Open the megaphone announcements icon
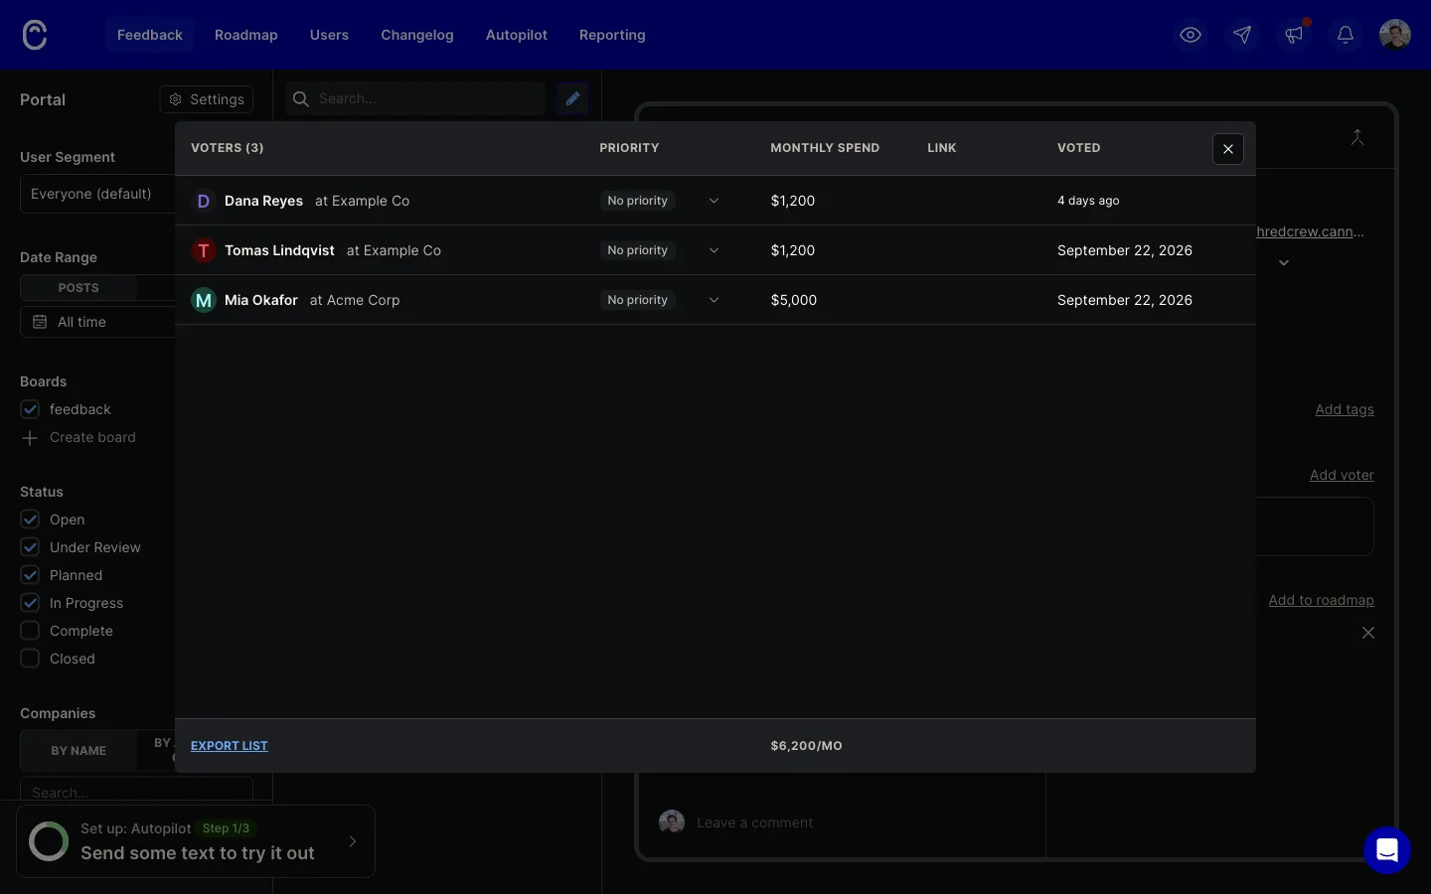Screen dimensions: 1431x894 coord(1294,35)
